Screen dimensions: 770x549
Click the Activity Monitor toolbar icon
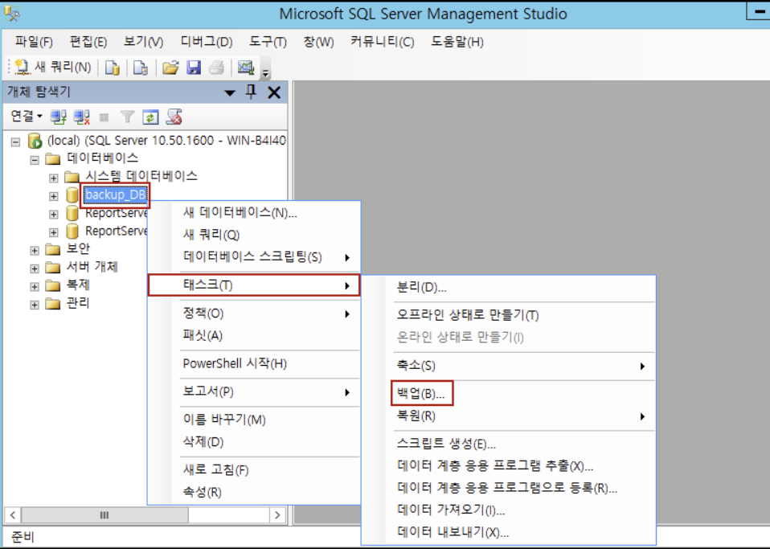pos(245,68)
